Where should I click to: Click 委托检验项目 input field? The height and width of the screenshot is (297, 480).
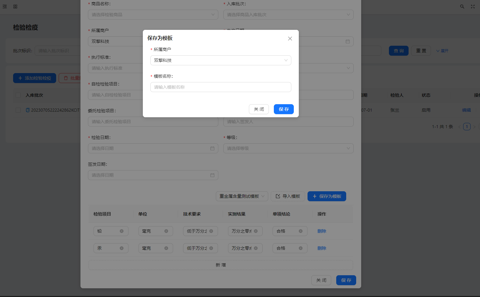[x=153, y=122]
